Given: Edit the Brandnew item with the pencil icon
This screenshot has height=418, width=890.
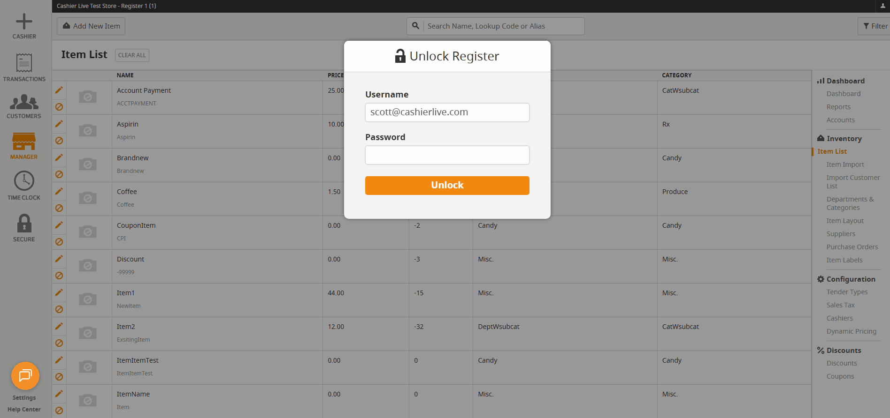Looking at the screenshot, I should click(x=59, y=157).
